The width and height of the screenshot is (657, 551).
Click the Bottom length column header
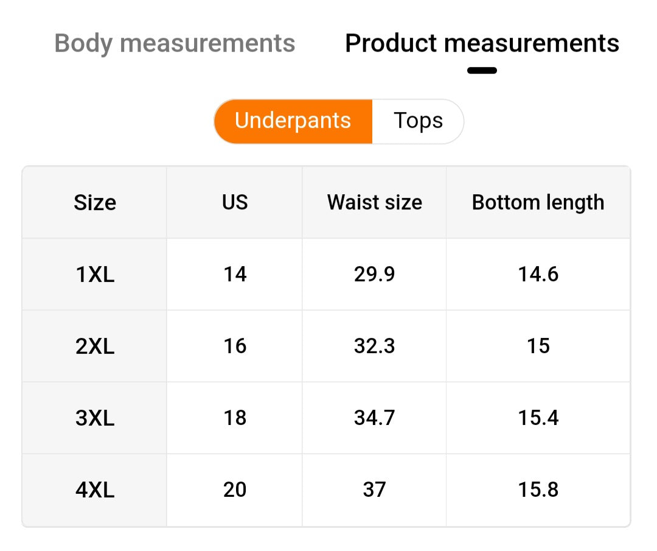538,202
